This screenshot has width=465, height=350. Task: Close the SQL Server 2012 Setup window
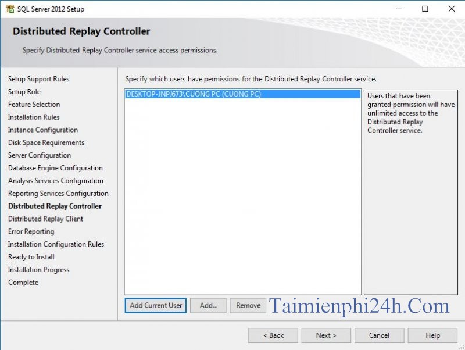coord(452,9)
